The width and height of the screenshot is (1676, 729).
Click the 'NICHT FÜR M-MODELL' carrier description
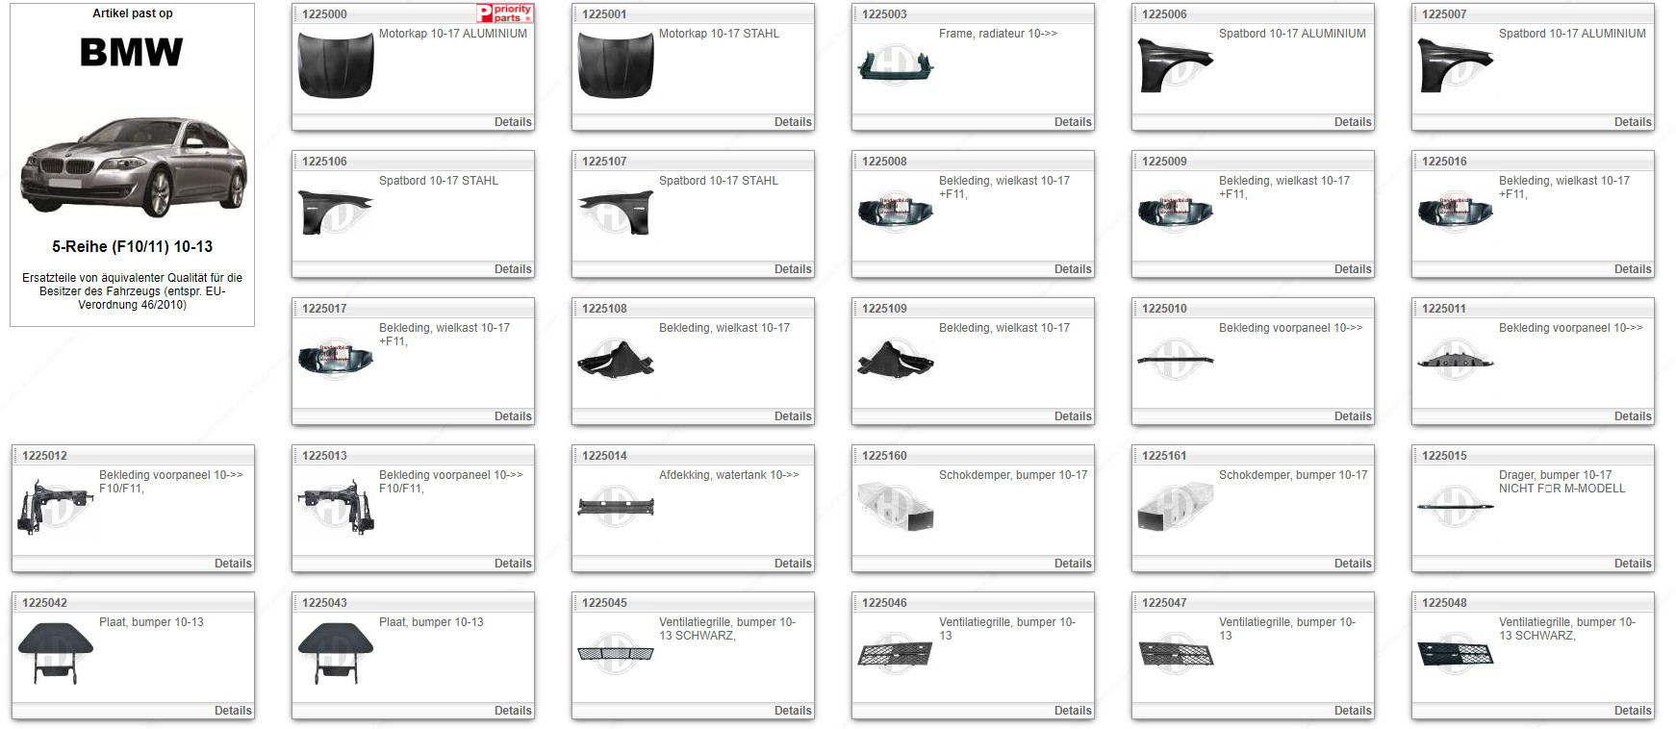(x=1562, y=489)
